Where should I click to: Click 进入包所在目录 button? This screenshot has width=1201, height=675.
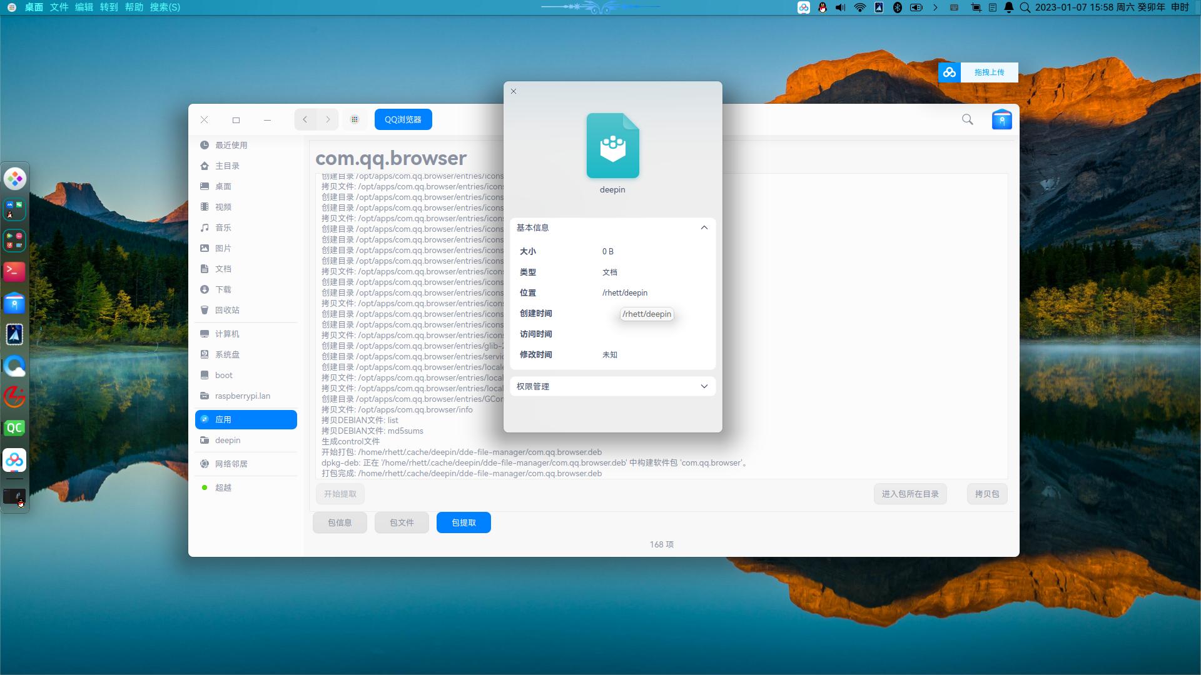click(x=910, y=494)
